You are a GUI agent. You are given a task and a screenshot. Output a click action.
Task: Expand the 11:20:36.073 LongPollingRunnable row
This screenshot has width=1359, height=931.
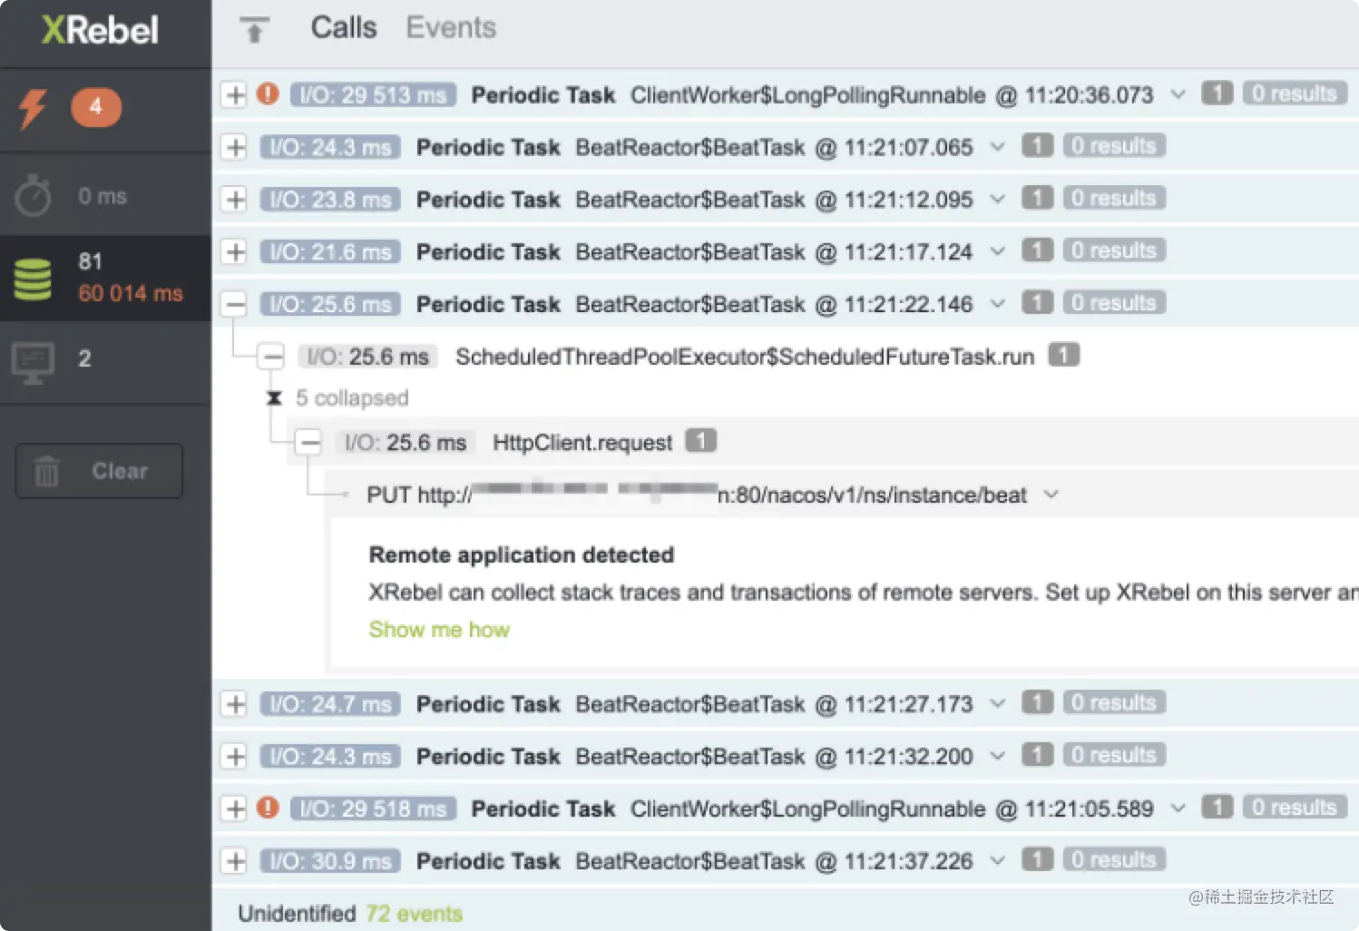pos(235,94)
